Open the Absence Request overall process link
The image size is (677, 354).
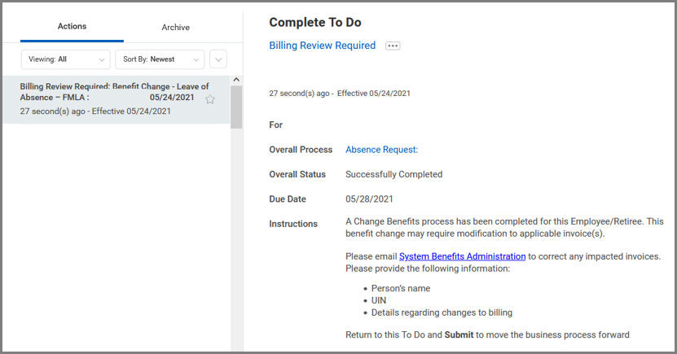[x=381, y=150]
